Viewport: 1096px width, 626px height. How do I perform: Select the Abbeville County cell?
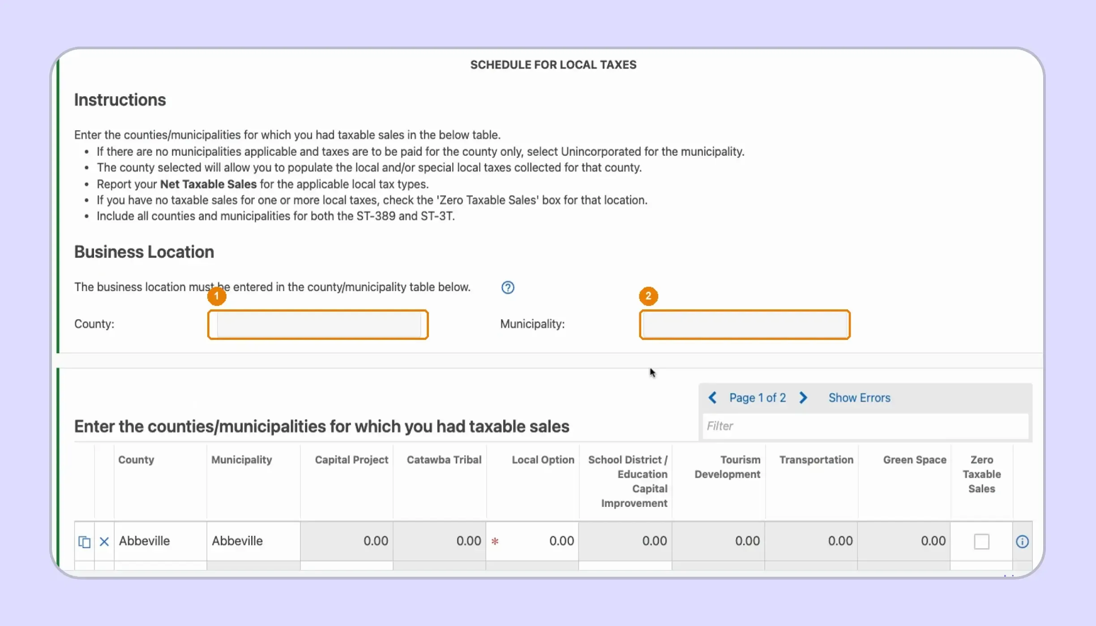click(x=160, y=541)
